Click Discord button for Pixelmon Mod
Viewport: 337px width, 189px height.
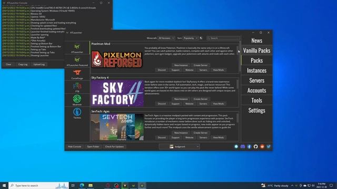(162, 70)
